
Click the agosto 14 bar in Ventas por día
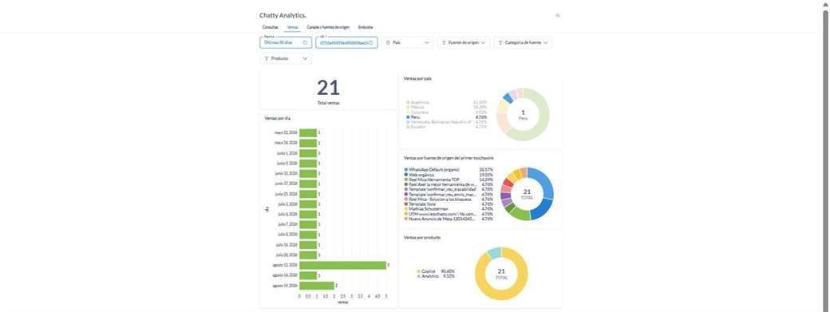coord(308,275)
